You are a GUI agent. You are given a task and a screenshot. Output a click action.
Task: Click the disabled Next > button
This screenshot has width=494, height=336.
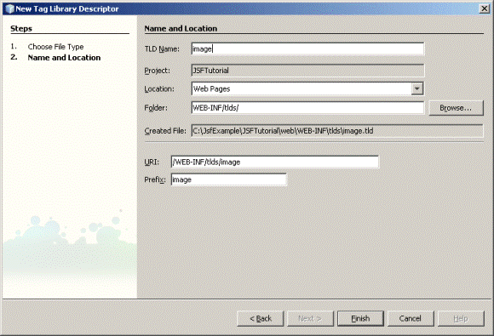pos(310,318)
